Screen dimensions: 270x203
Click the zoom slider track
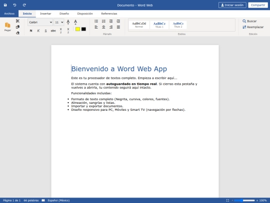click(244, 200)
